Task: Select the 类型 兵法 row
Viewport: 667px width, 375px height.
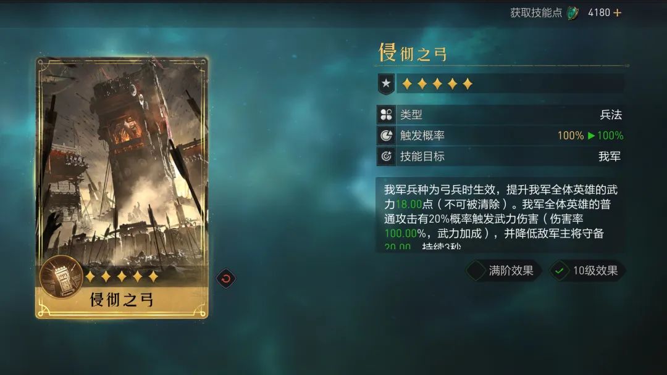Action: (x=501, y=115)
